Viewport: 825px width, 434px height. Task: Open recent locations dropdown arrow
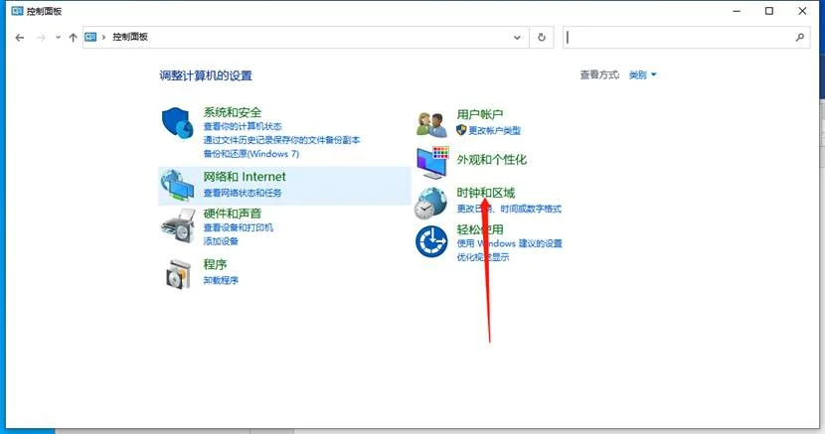58,38
